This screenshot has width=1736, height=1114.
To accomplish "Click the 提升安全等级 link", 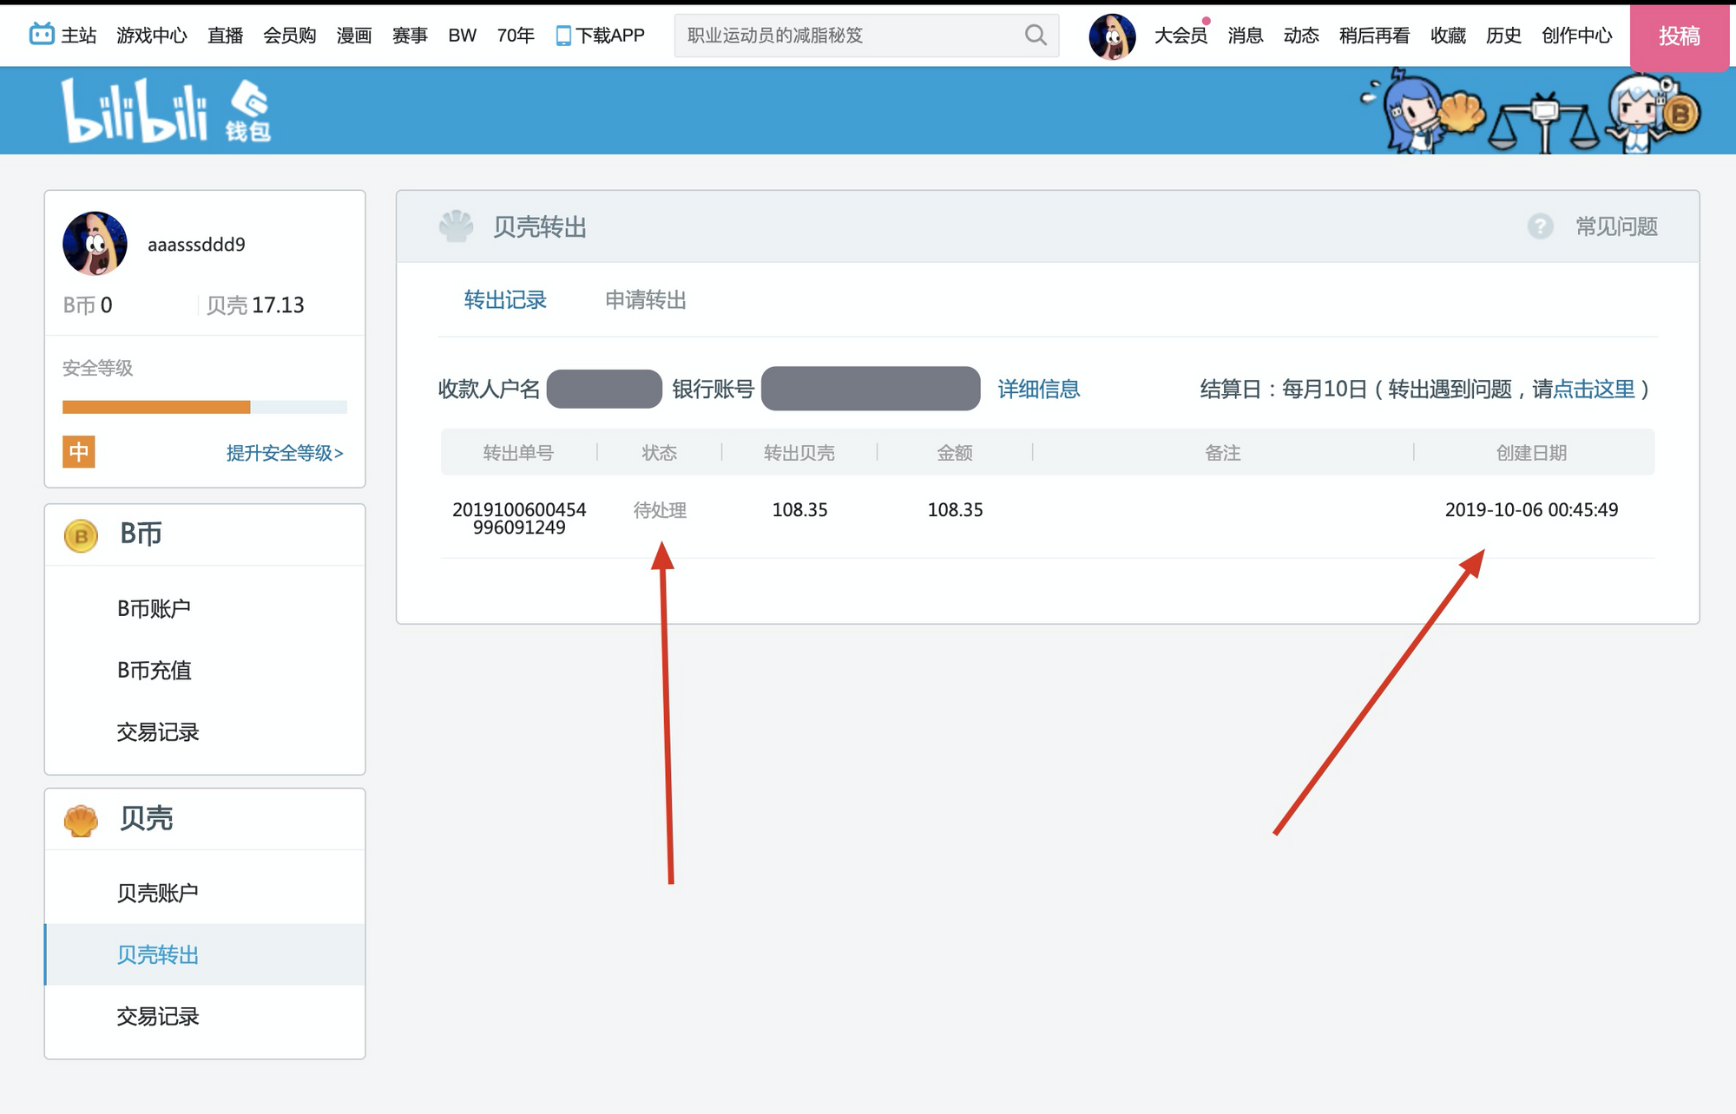I will pos(284,453).
